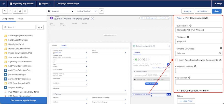Viewport: 224px width, 104px height.
Task: Select the Activity tab
Action: tap(137, 52)
